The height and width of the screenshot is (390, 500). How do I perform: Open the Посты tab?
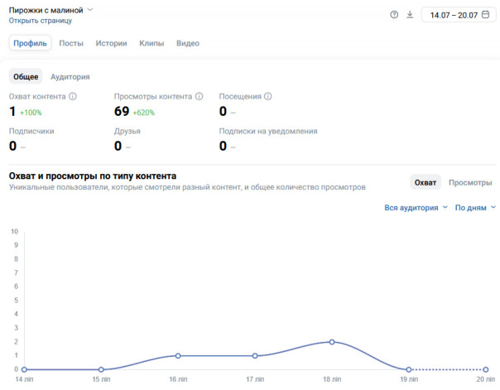(x=71, y=43)
